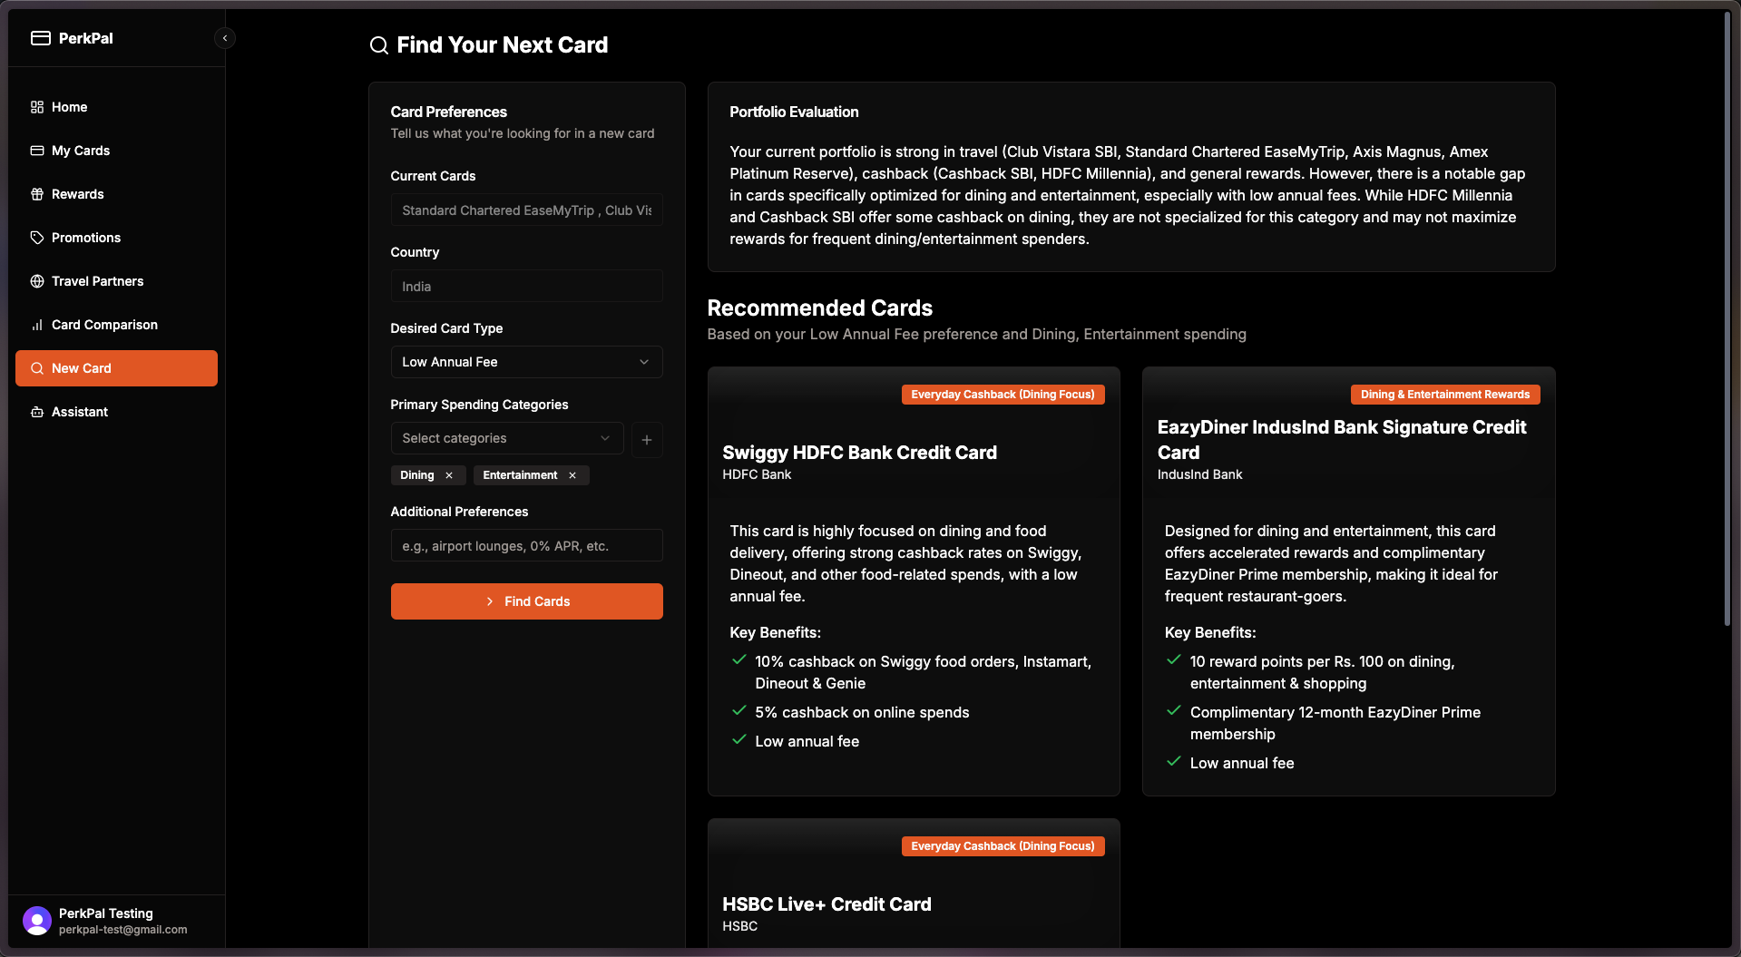Screen dimensions: 1741x957
Task: Click the Home grid icon
Action: click(x=37, y=107)
